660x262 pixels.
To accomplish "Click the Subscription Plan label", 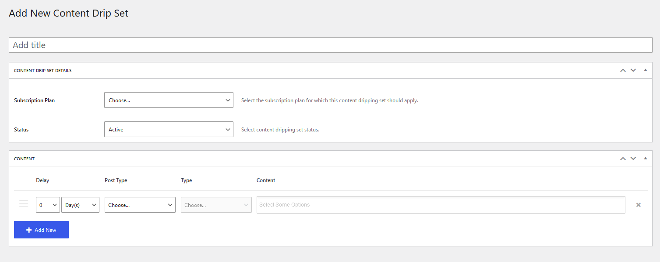I will click(35, 100).
